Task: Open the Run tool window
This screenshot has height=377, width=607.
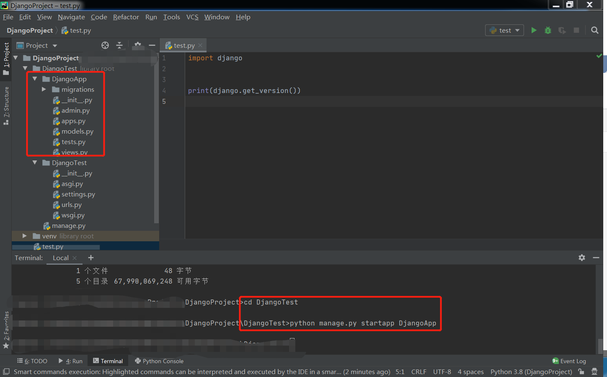Action: pos(70,361)
